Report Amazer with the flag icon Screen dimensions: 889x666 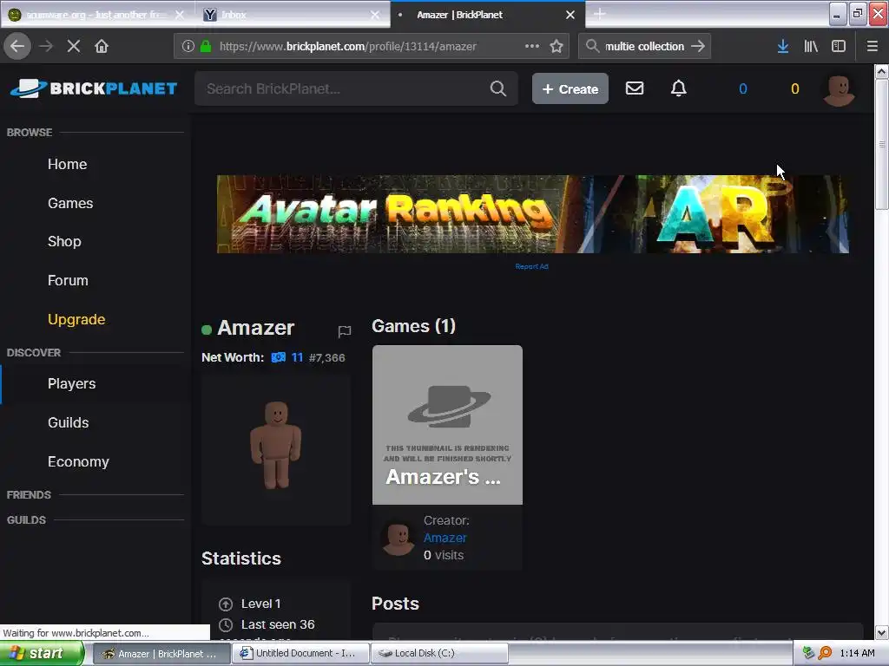click(344, 331)
